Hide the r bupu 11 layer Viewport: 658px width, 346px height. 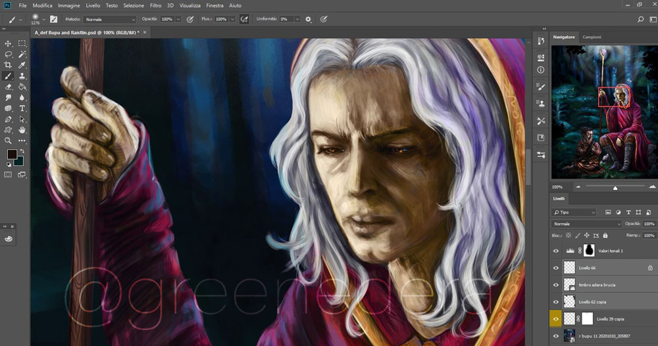pos(556,336)
